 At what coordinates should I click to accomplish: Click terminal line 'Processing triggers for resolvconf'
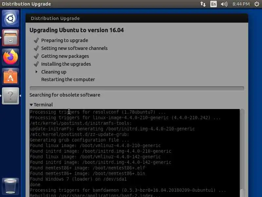(98, 112)
